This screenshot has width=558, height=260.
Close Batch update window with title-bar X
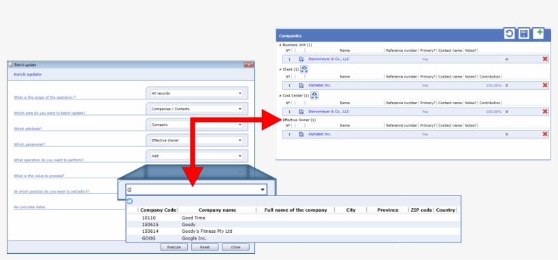(248, 65)
